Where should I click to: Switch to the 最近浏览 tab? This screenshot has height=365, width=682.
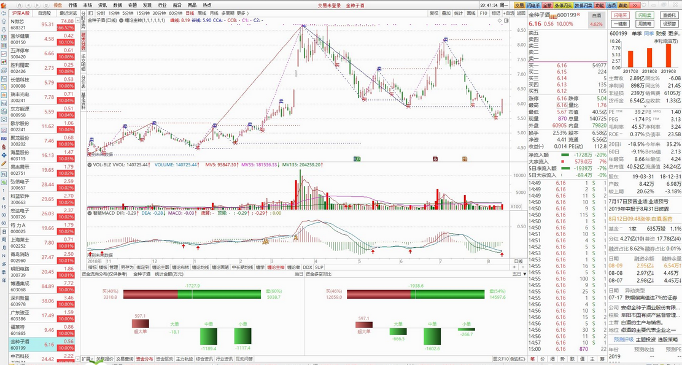pyautogui.click(x=68, y=13)
